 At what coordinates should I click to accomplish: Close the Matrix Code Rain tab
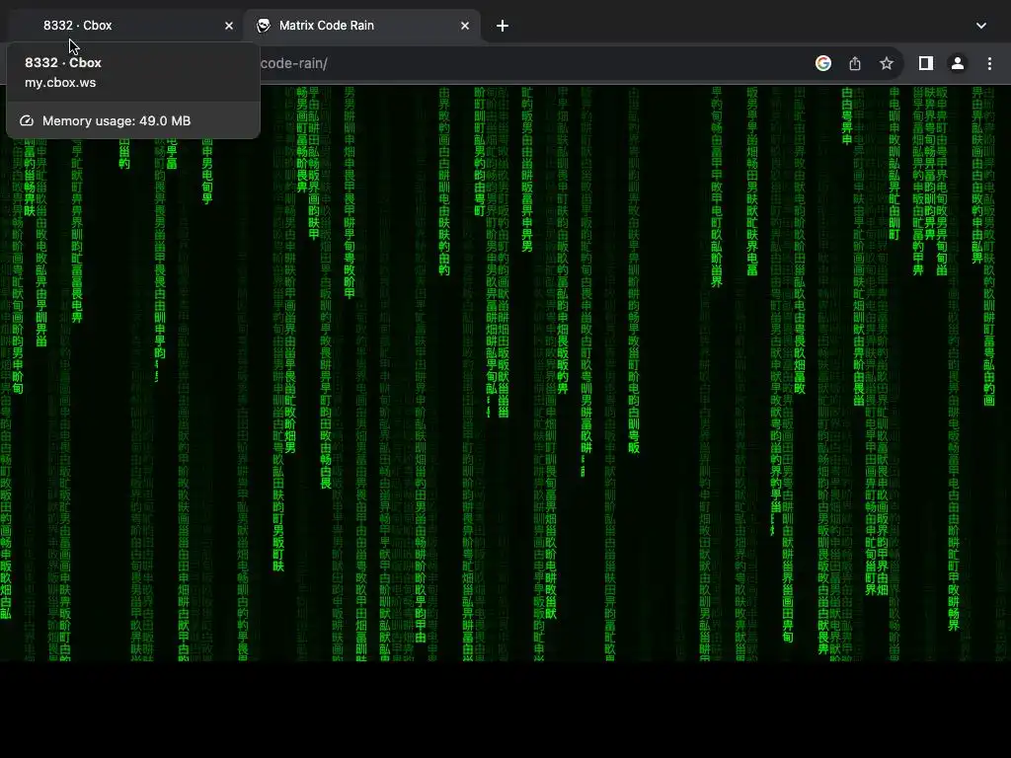click(x=465, y=26)
